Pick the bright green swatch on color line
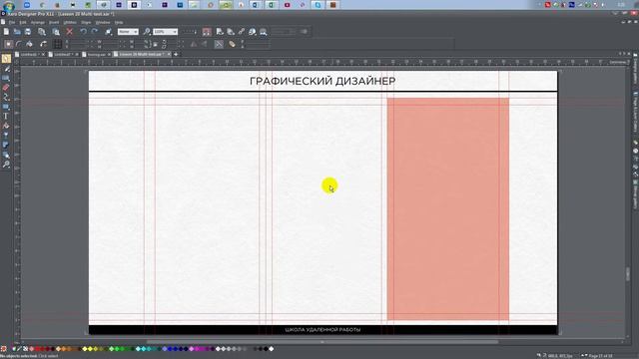Viewport: 639px width, 359px height. click(117, 349)
